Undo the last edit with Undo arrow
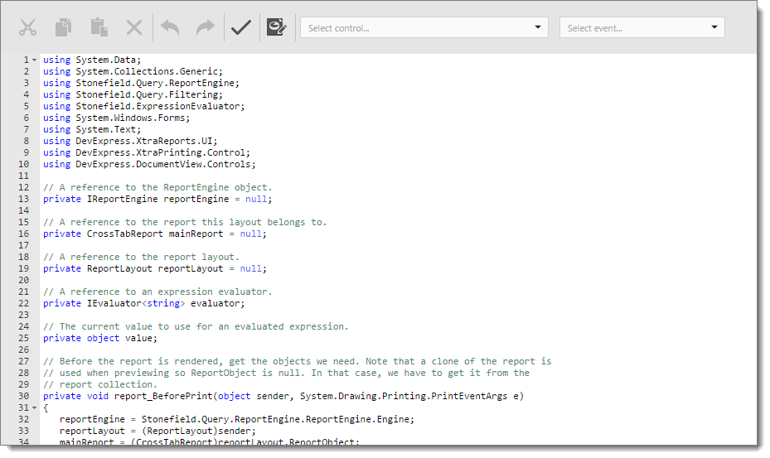Image resolution: width=770 pixels, height=458 pixels. pos(170,27)
